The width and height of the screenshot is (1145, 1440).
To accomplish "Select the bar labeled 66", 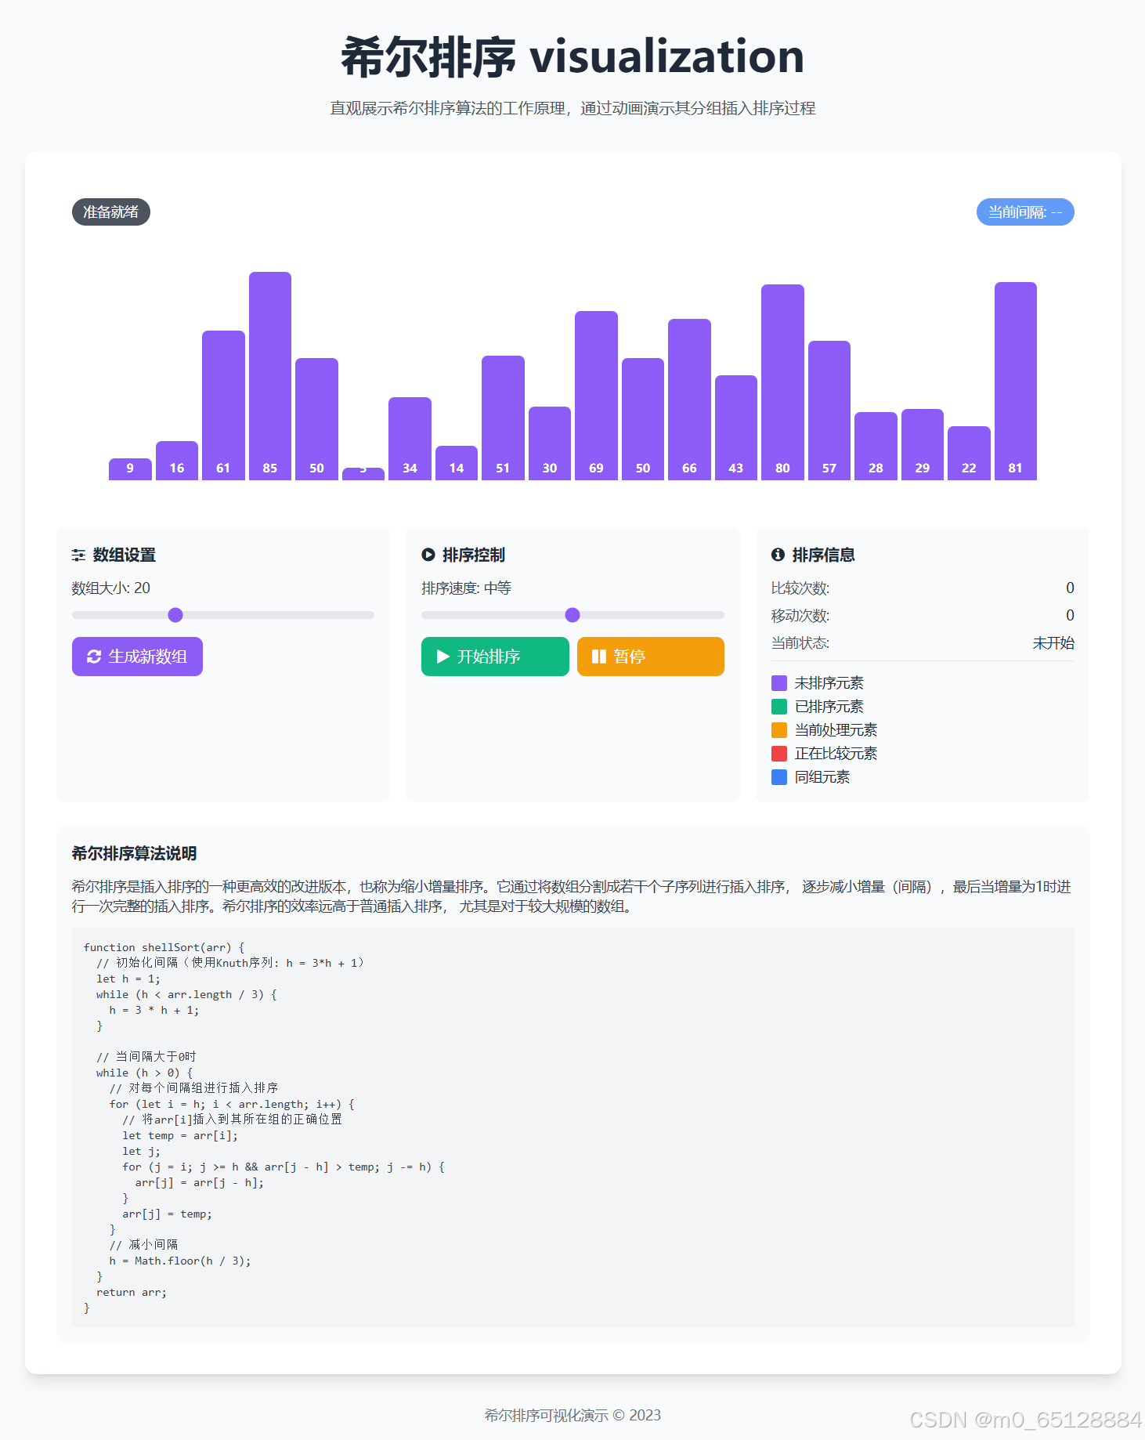I will [689, 400].
